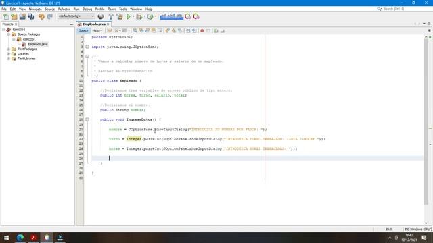Expand the Libraries node

coord(9,54)
